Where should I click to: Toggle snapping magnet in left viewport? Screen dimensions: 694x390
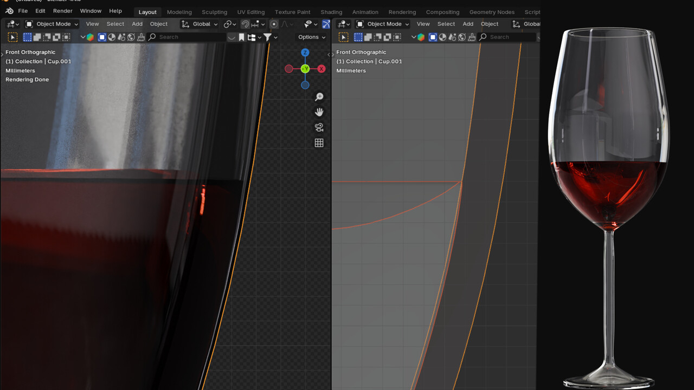(x=245, y=24)
